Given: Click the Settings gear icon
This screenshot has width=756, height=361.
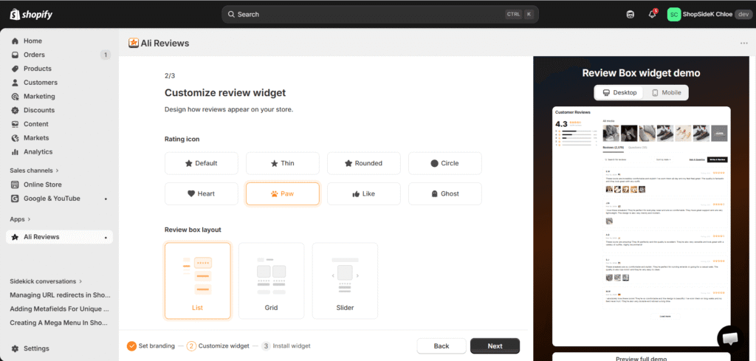Looking at the screenshot, I should [x=15, y=348].
